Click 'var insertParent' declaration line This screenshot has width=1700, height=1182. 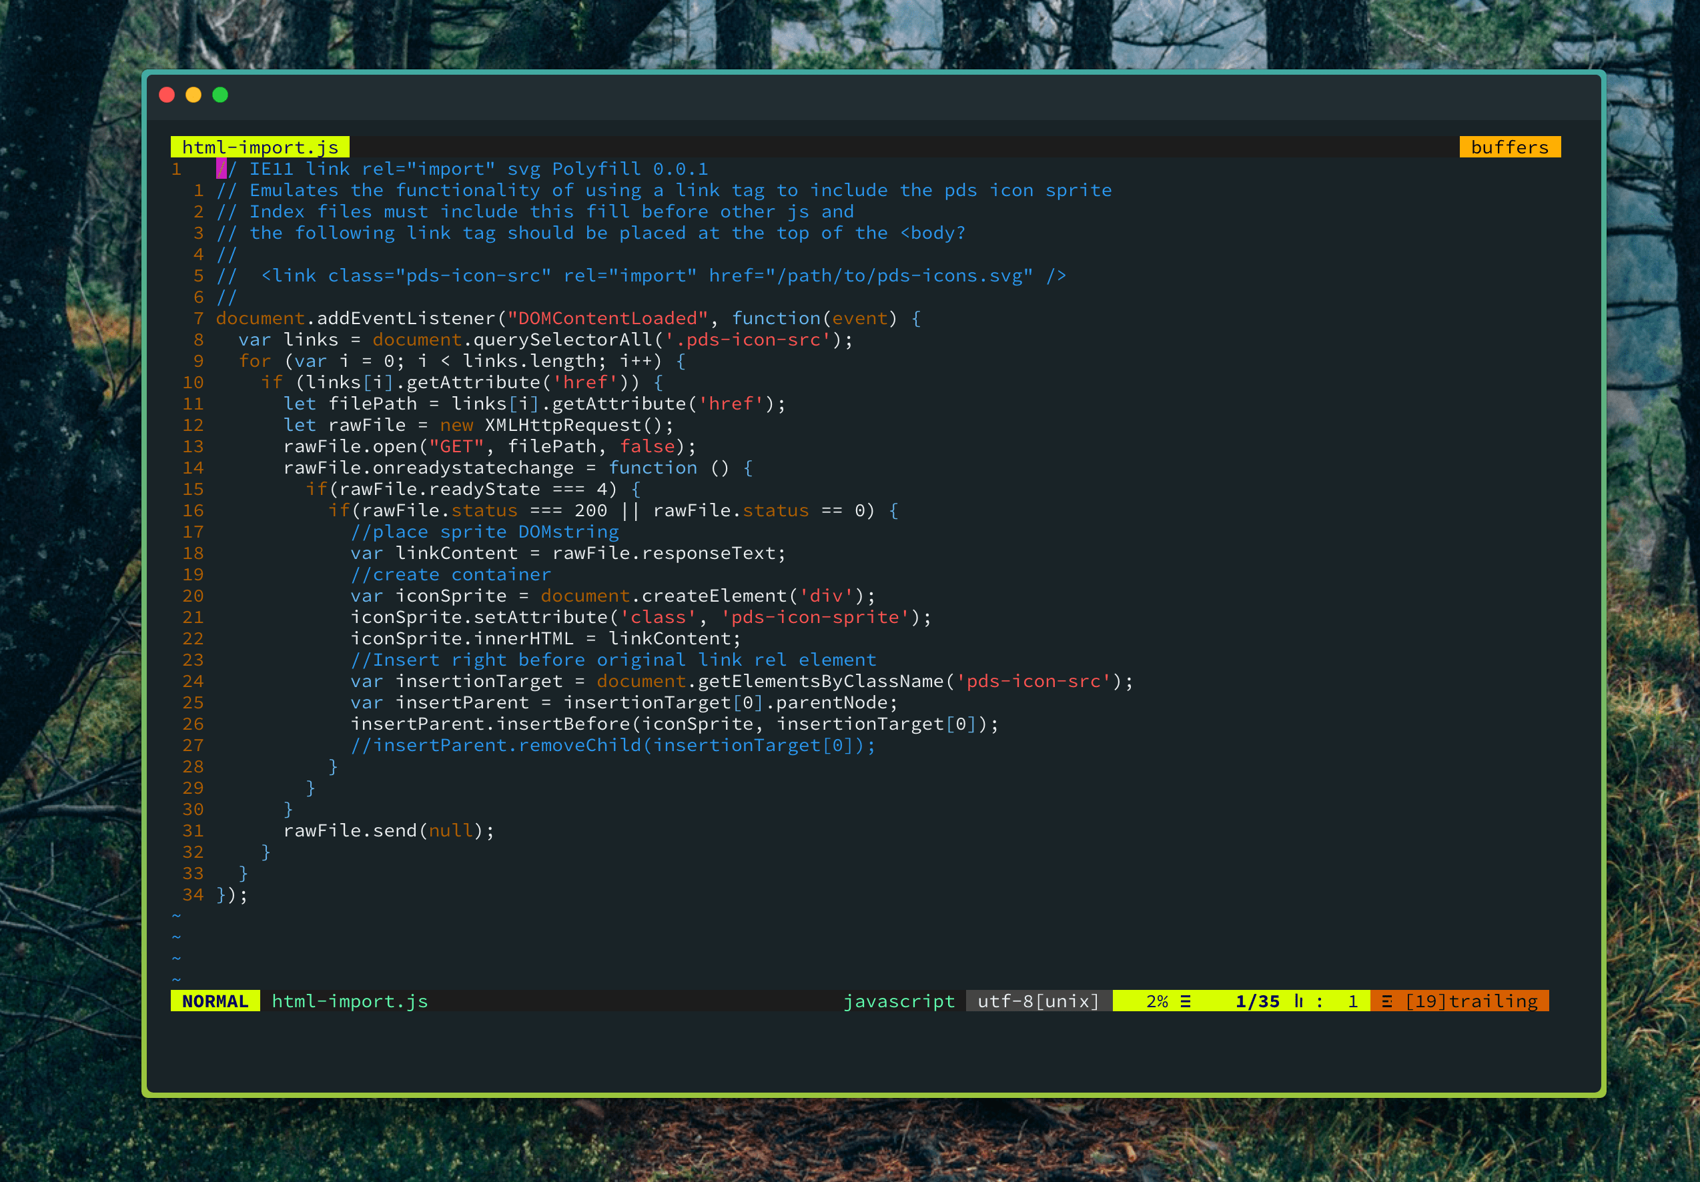pos(623,702)
